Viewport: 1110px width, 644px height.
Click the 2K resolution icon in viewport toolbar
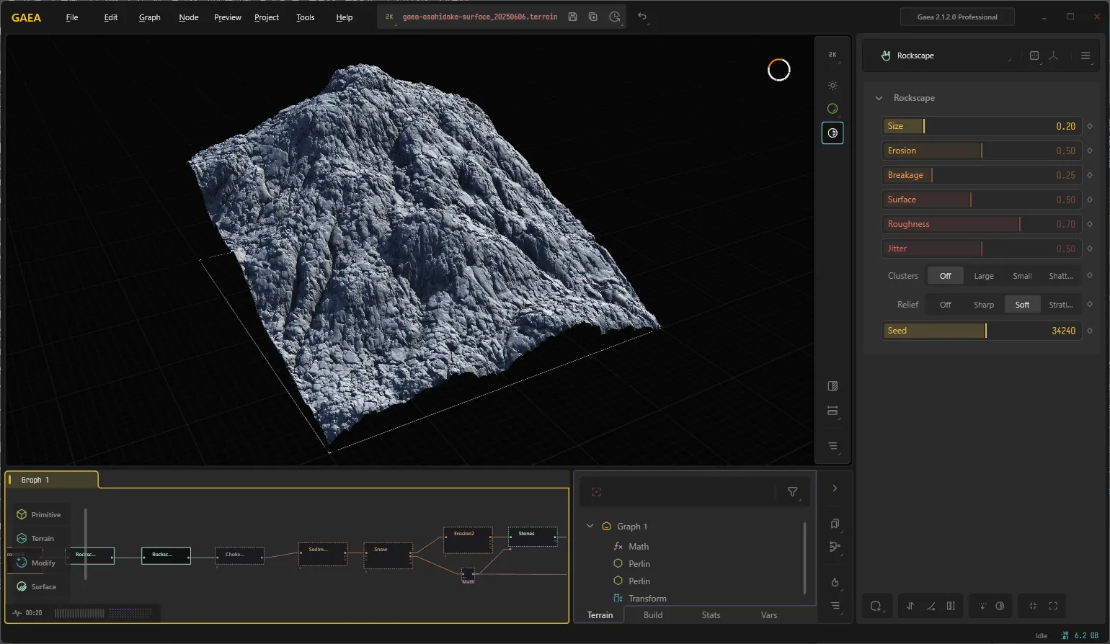(x=832, y=55)
